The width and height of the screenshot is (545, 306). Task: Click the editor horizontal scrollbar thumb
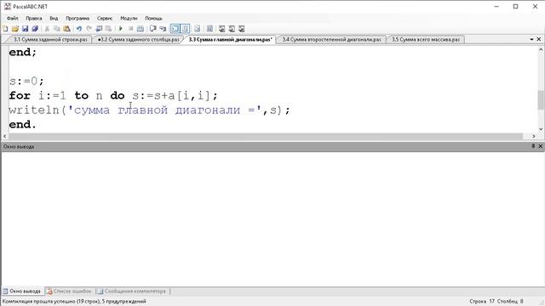click(266, 136)
